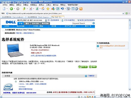
Task: Click the orange gear status bar icon
Action: [x=92, y=97]
